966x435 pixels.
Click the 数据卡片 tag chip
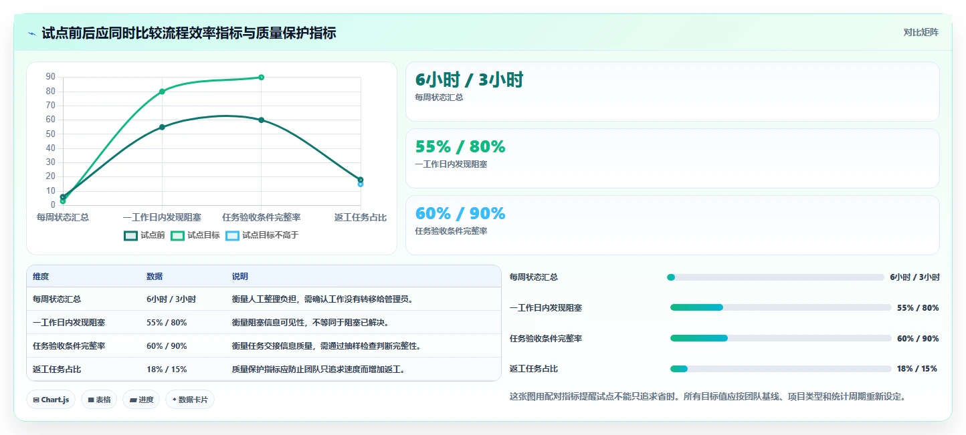[x=190, y=400]
